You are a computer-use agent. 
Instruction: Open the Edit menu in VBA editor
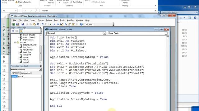pos(20,20)
